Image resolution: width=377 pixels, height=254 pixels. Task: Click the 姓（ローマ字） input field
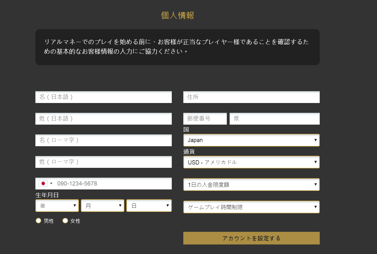tap(103, 162)
